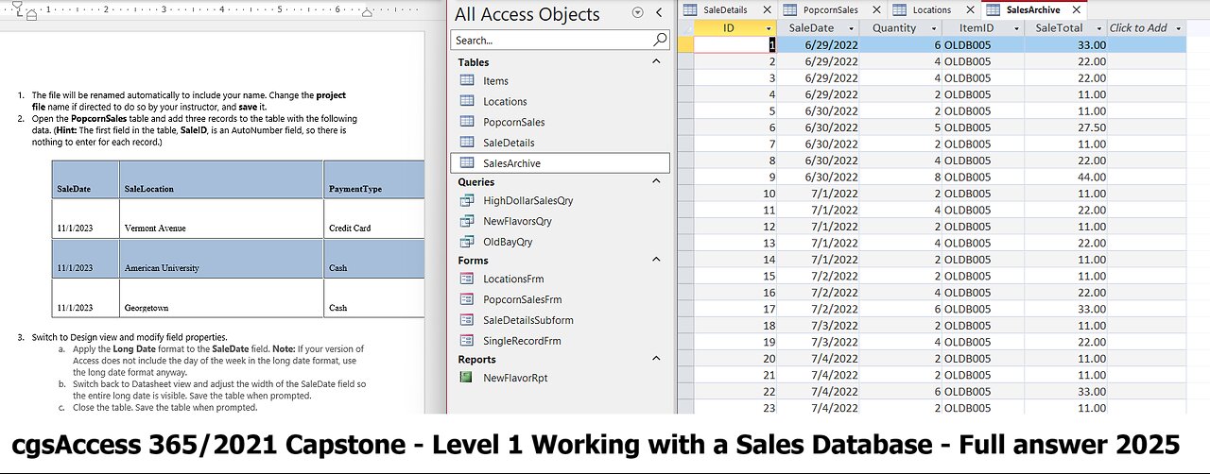Click 'Credit Card' in the Word document table
Screen dimensions: 1210x474
(350, 229)
